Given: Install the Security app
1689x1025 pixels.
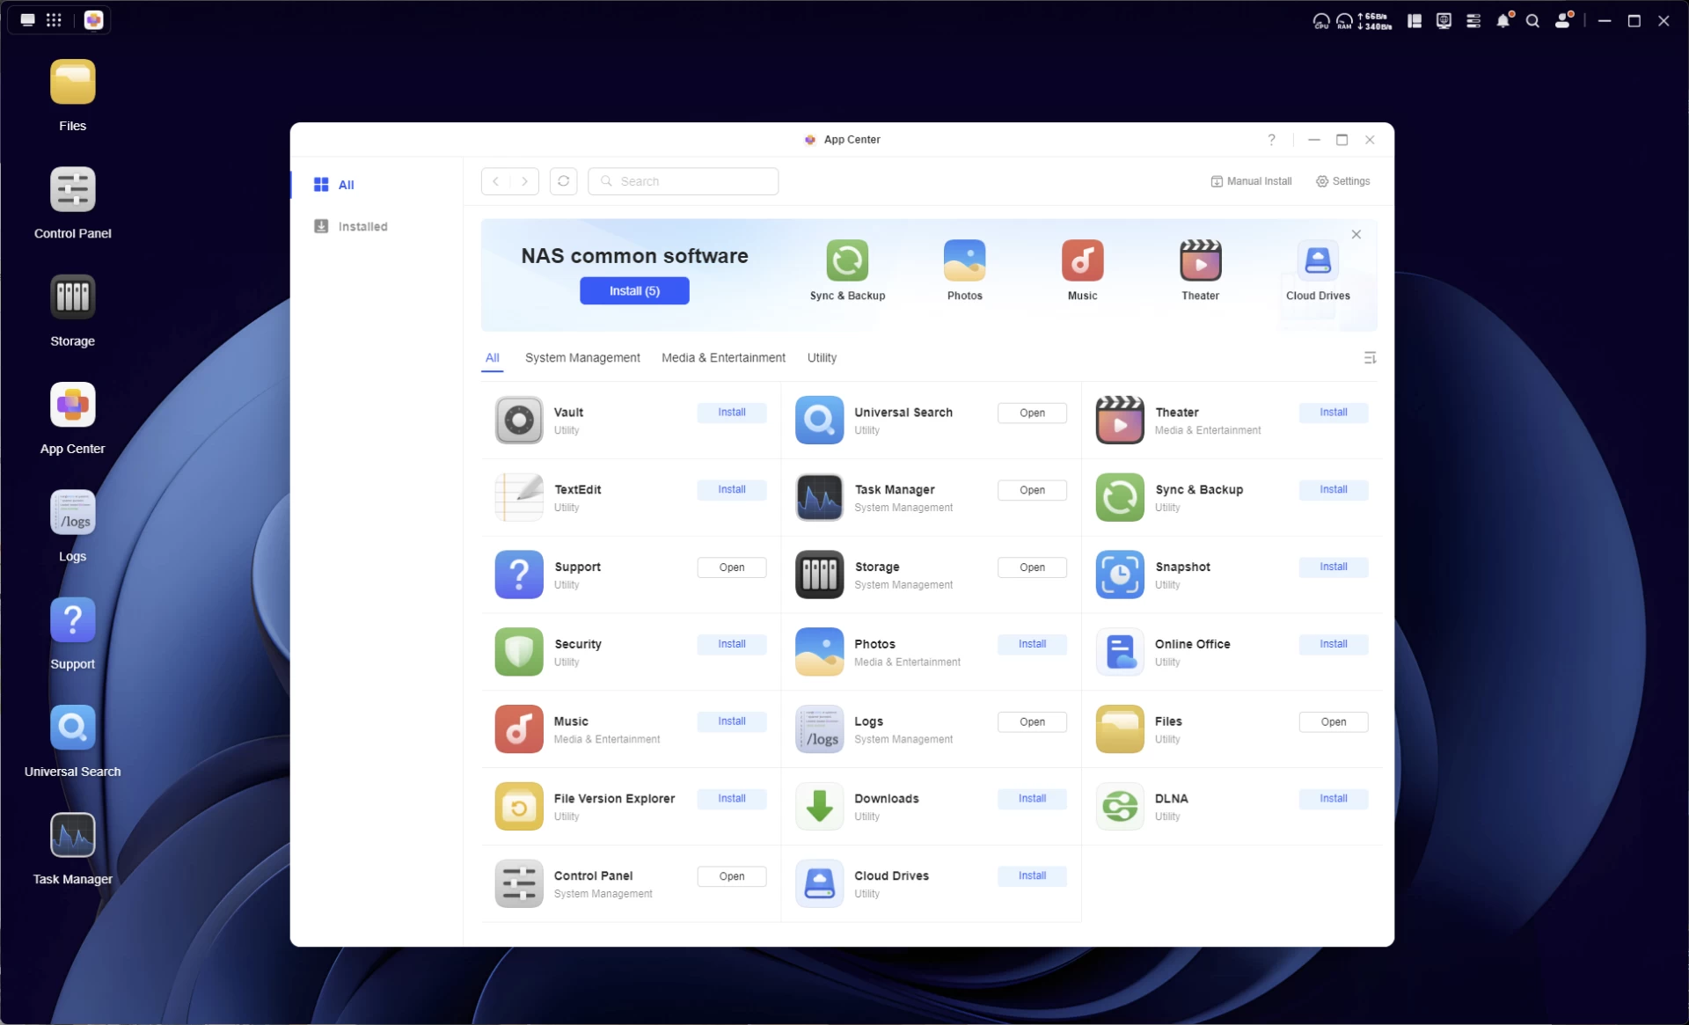Looking at the screenshot, I should [x=732, y=645].
